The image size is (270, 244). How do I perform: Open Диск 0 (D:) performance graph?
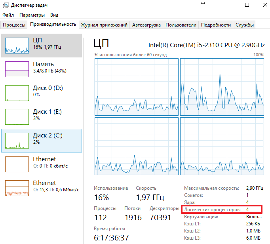17,93
